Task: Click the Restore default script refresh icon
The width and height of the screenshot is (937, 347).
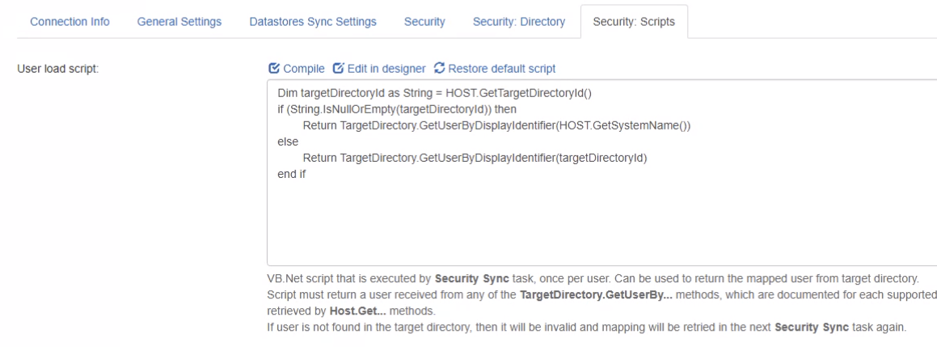Action: tap(439, 69)
